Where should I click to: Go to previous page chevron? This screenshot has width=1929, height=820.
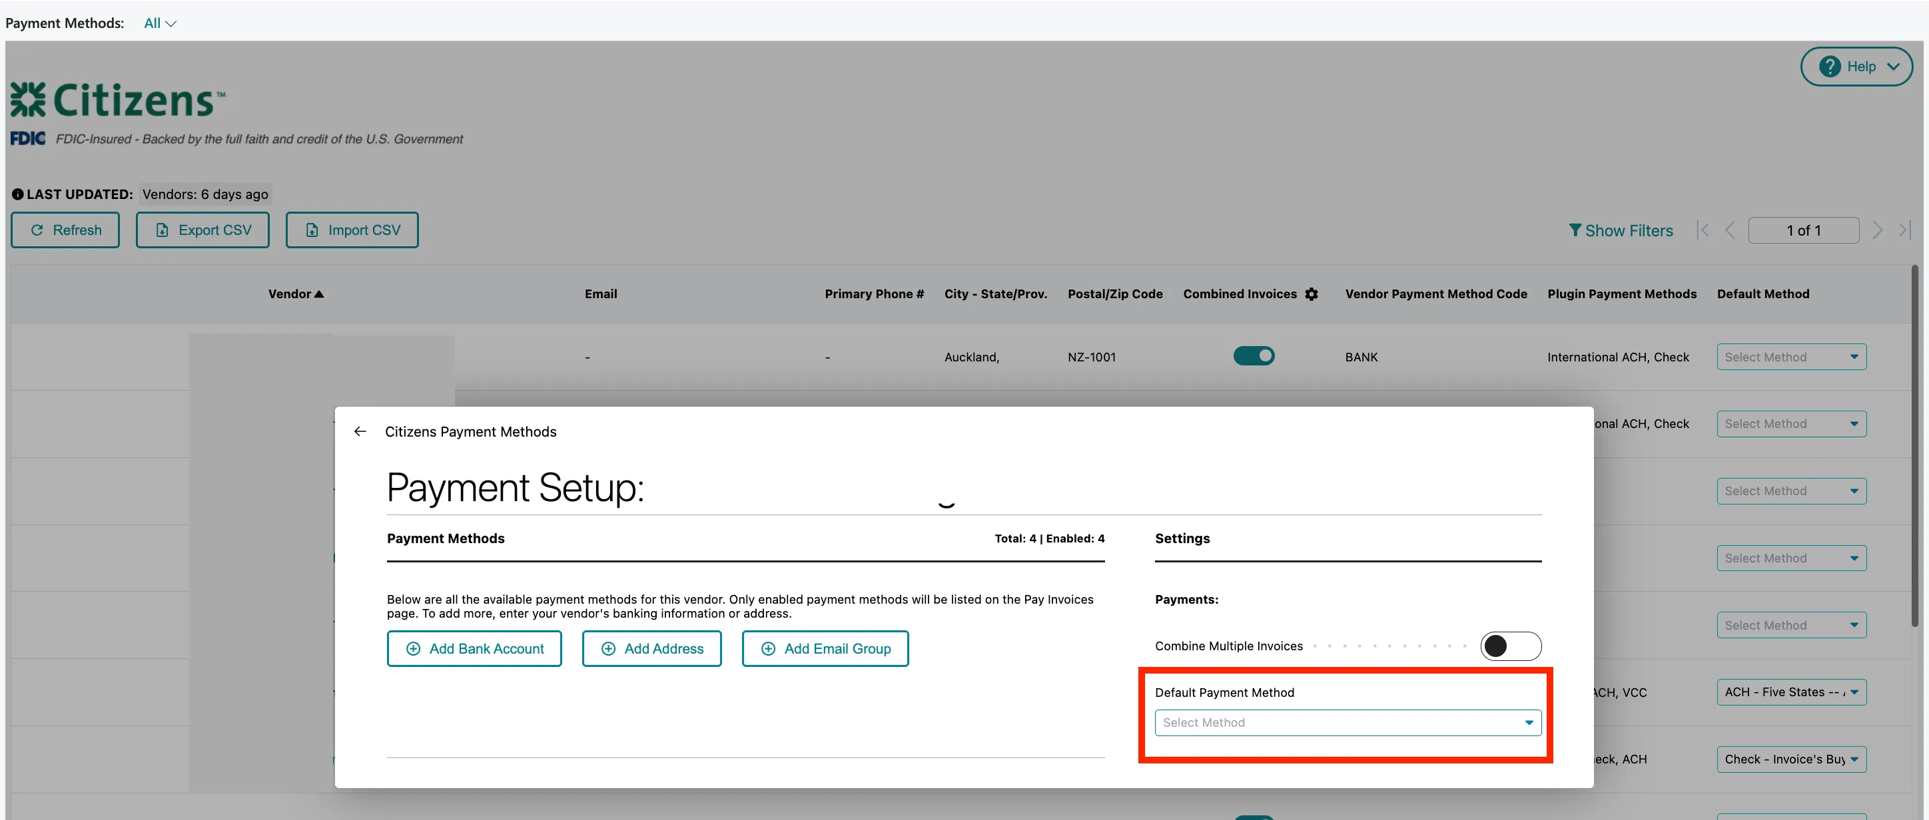coord(1730,230)
